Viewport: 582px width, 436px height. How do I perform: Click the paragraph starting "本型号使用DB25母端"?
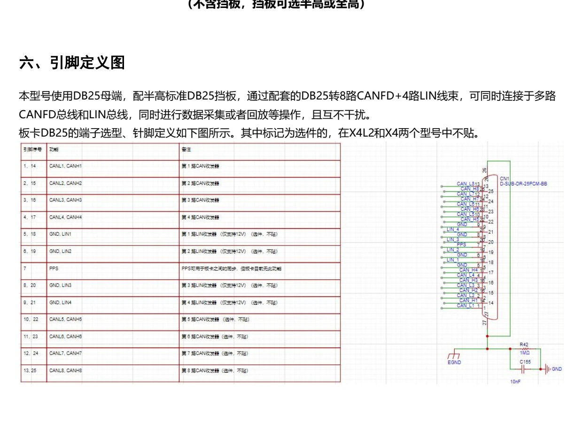287,105
